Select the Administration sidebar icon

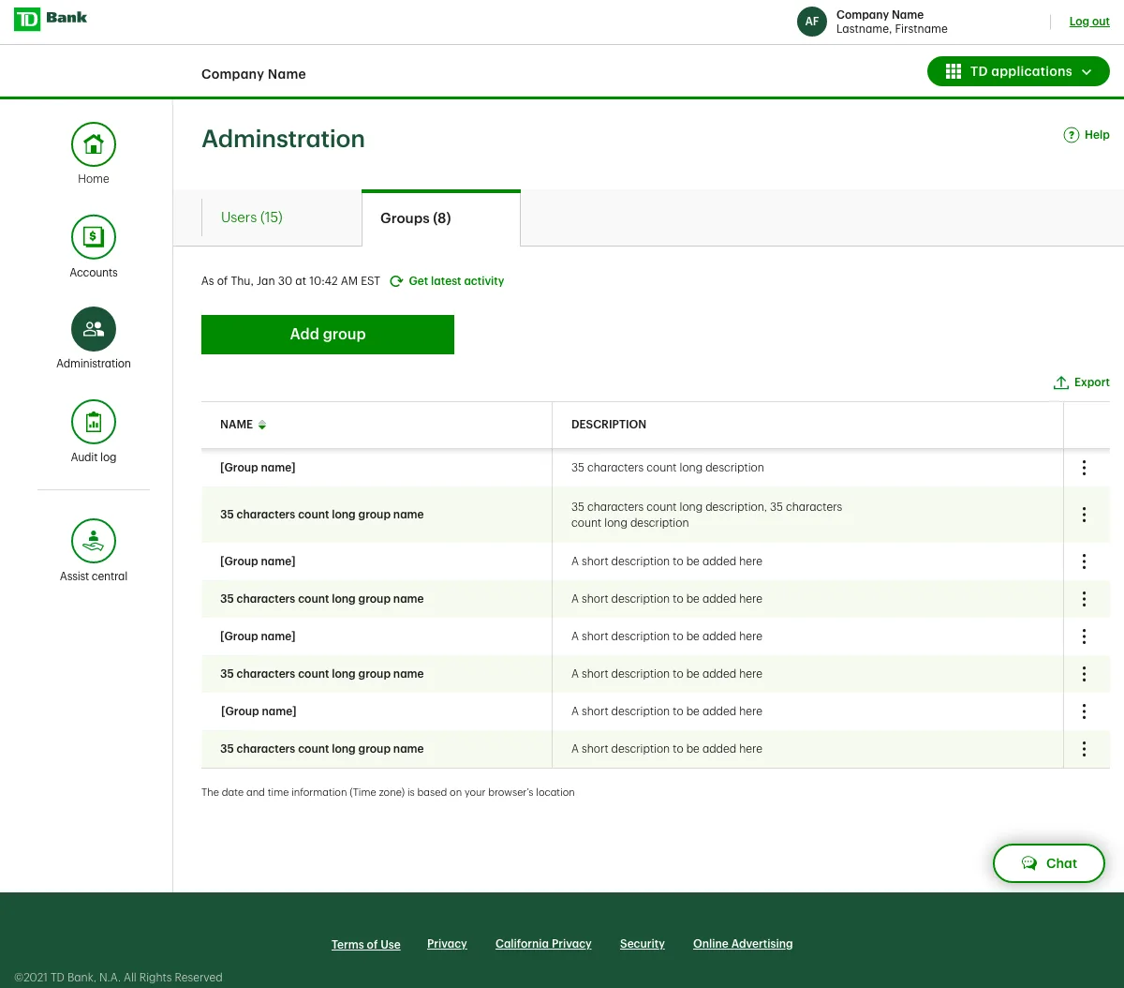[94, 329]
